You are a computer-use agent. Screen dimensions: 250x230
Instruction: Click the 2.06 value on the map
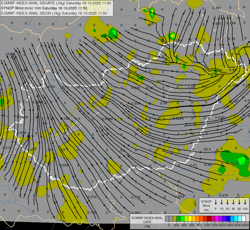pyautogui.click(x=164, y=103)
